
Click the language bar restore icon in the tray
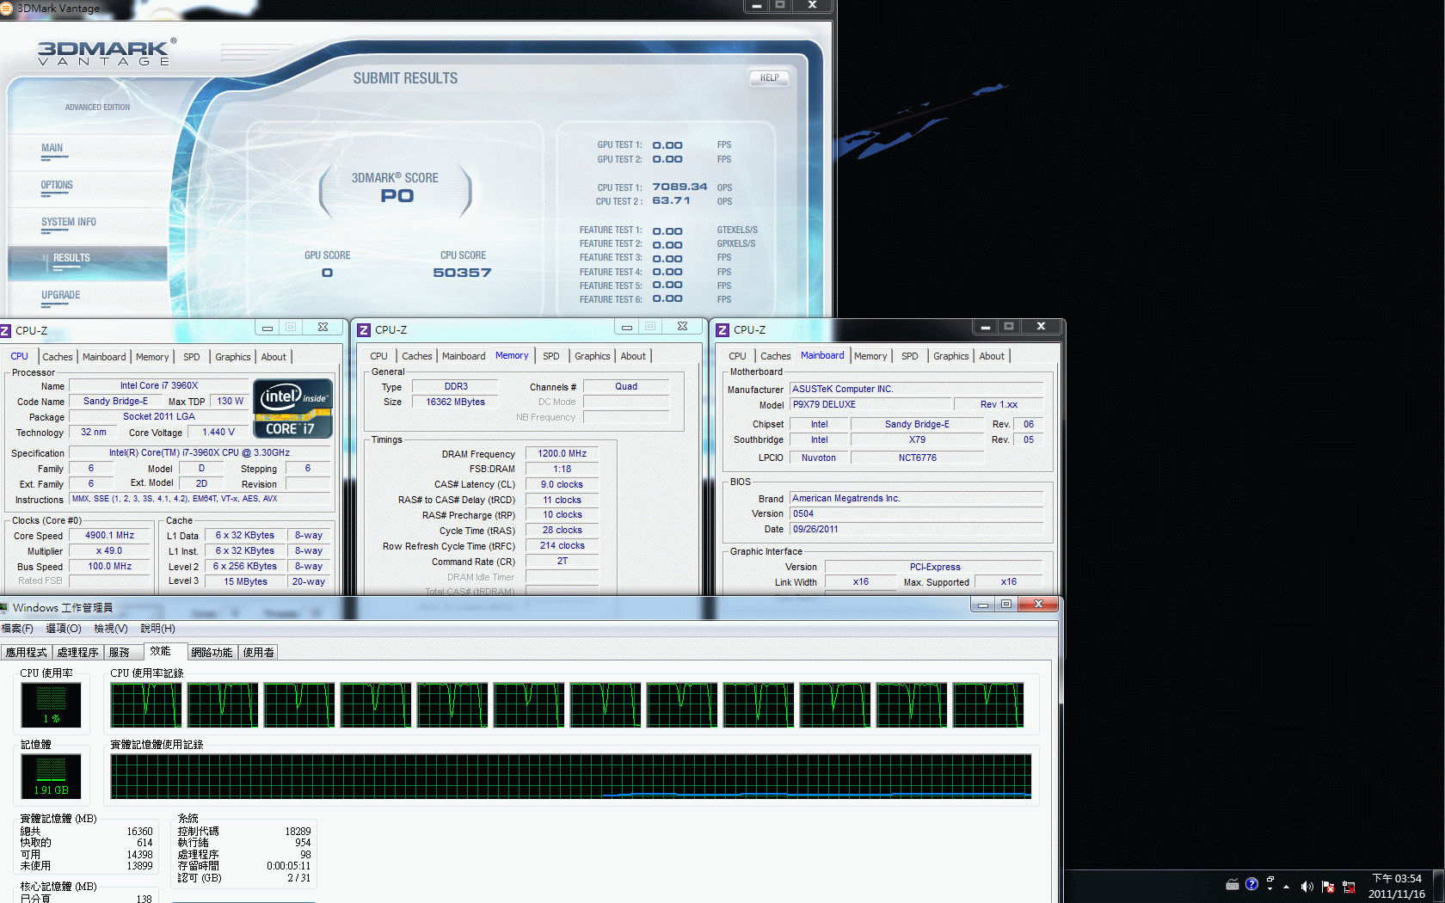(x=1270, y=879)
